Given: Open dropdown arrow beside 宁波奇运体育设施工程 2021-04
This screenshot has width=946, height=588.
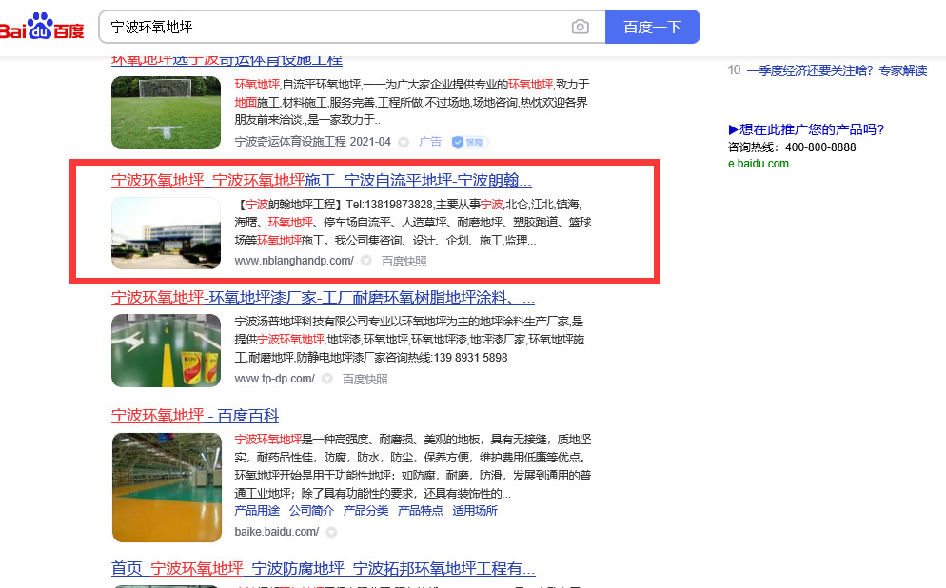Looking at the screenshot, I should (x=404, y=142).
